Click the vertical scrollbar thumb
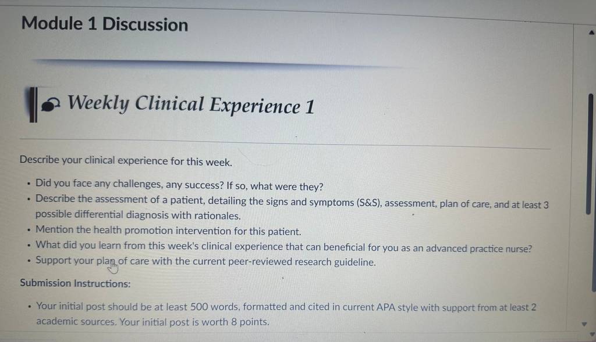Image resolution: width=596 pixels, height=342 pixels. tap(590, 154)
